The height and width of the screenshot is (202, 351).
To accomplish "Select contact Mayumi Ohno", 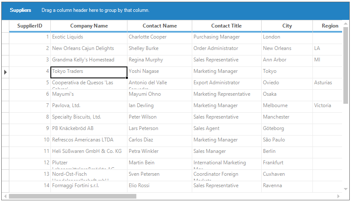I will coord(160,95).
